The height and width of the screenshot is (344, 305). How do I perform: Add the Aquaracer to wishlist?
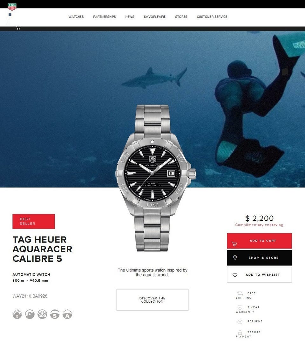pos(259,275)
